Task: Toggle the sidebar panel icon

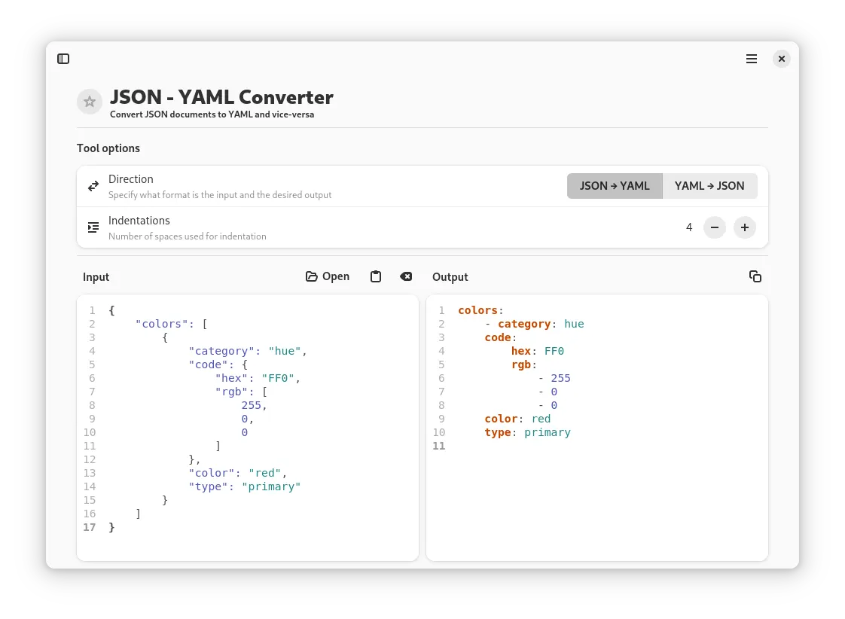Action: pyautogui.click(x=63, y=59)
